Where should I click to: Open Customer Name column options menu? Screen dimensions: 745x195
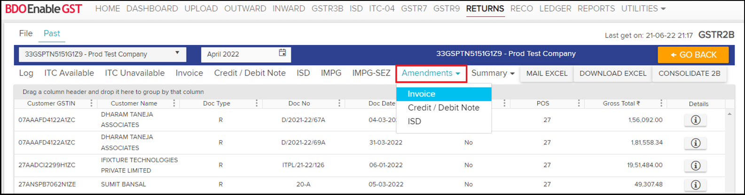174,103
